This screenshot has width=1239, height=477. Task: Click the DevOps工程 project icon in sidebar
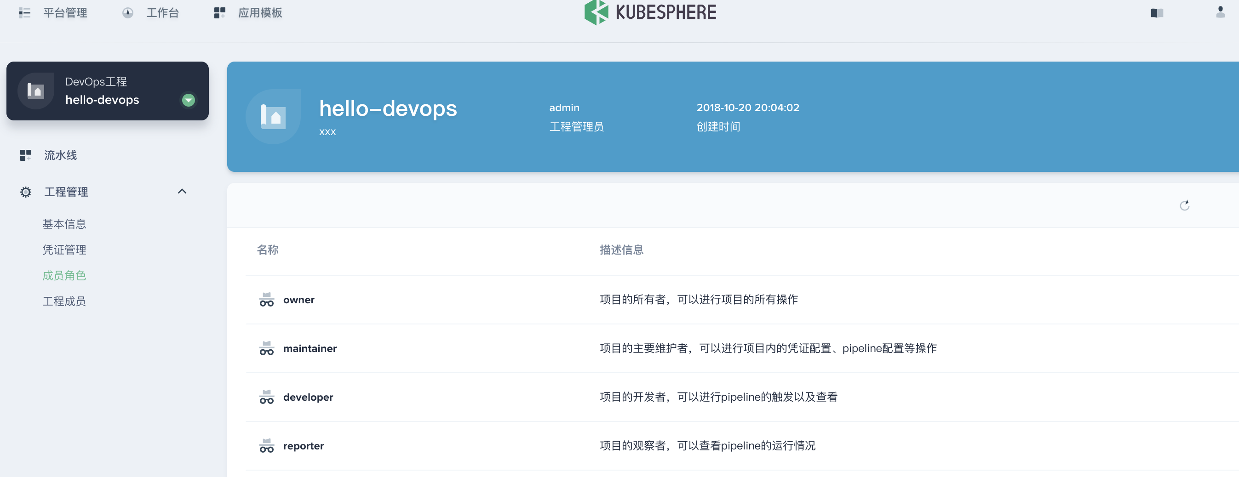pyautogui.click(x=36, y=91)
